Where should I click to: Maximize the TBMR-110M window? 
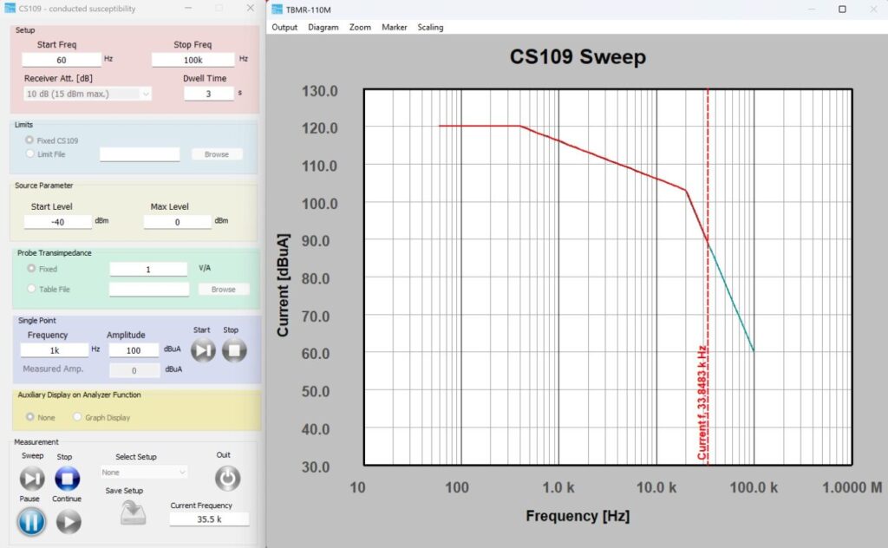pos(842,9)
